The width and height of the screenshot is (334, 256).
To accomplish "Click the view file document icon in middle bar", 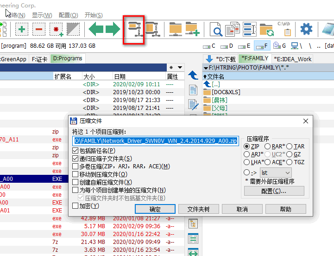I will click(193, 90).
